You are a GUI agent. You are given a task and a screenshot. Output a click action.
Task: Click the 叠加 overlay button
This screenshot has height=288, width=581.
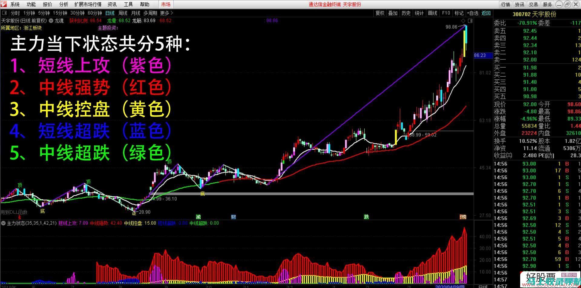coord(393,13)
